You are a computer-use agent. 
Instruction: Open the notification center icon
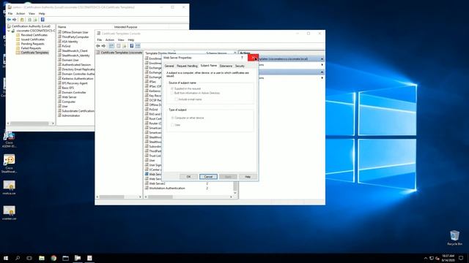(461, 258)
